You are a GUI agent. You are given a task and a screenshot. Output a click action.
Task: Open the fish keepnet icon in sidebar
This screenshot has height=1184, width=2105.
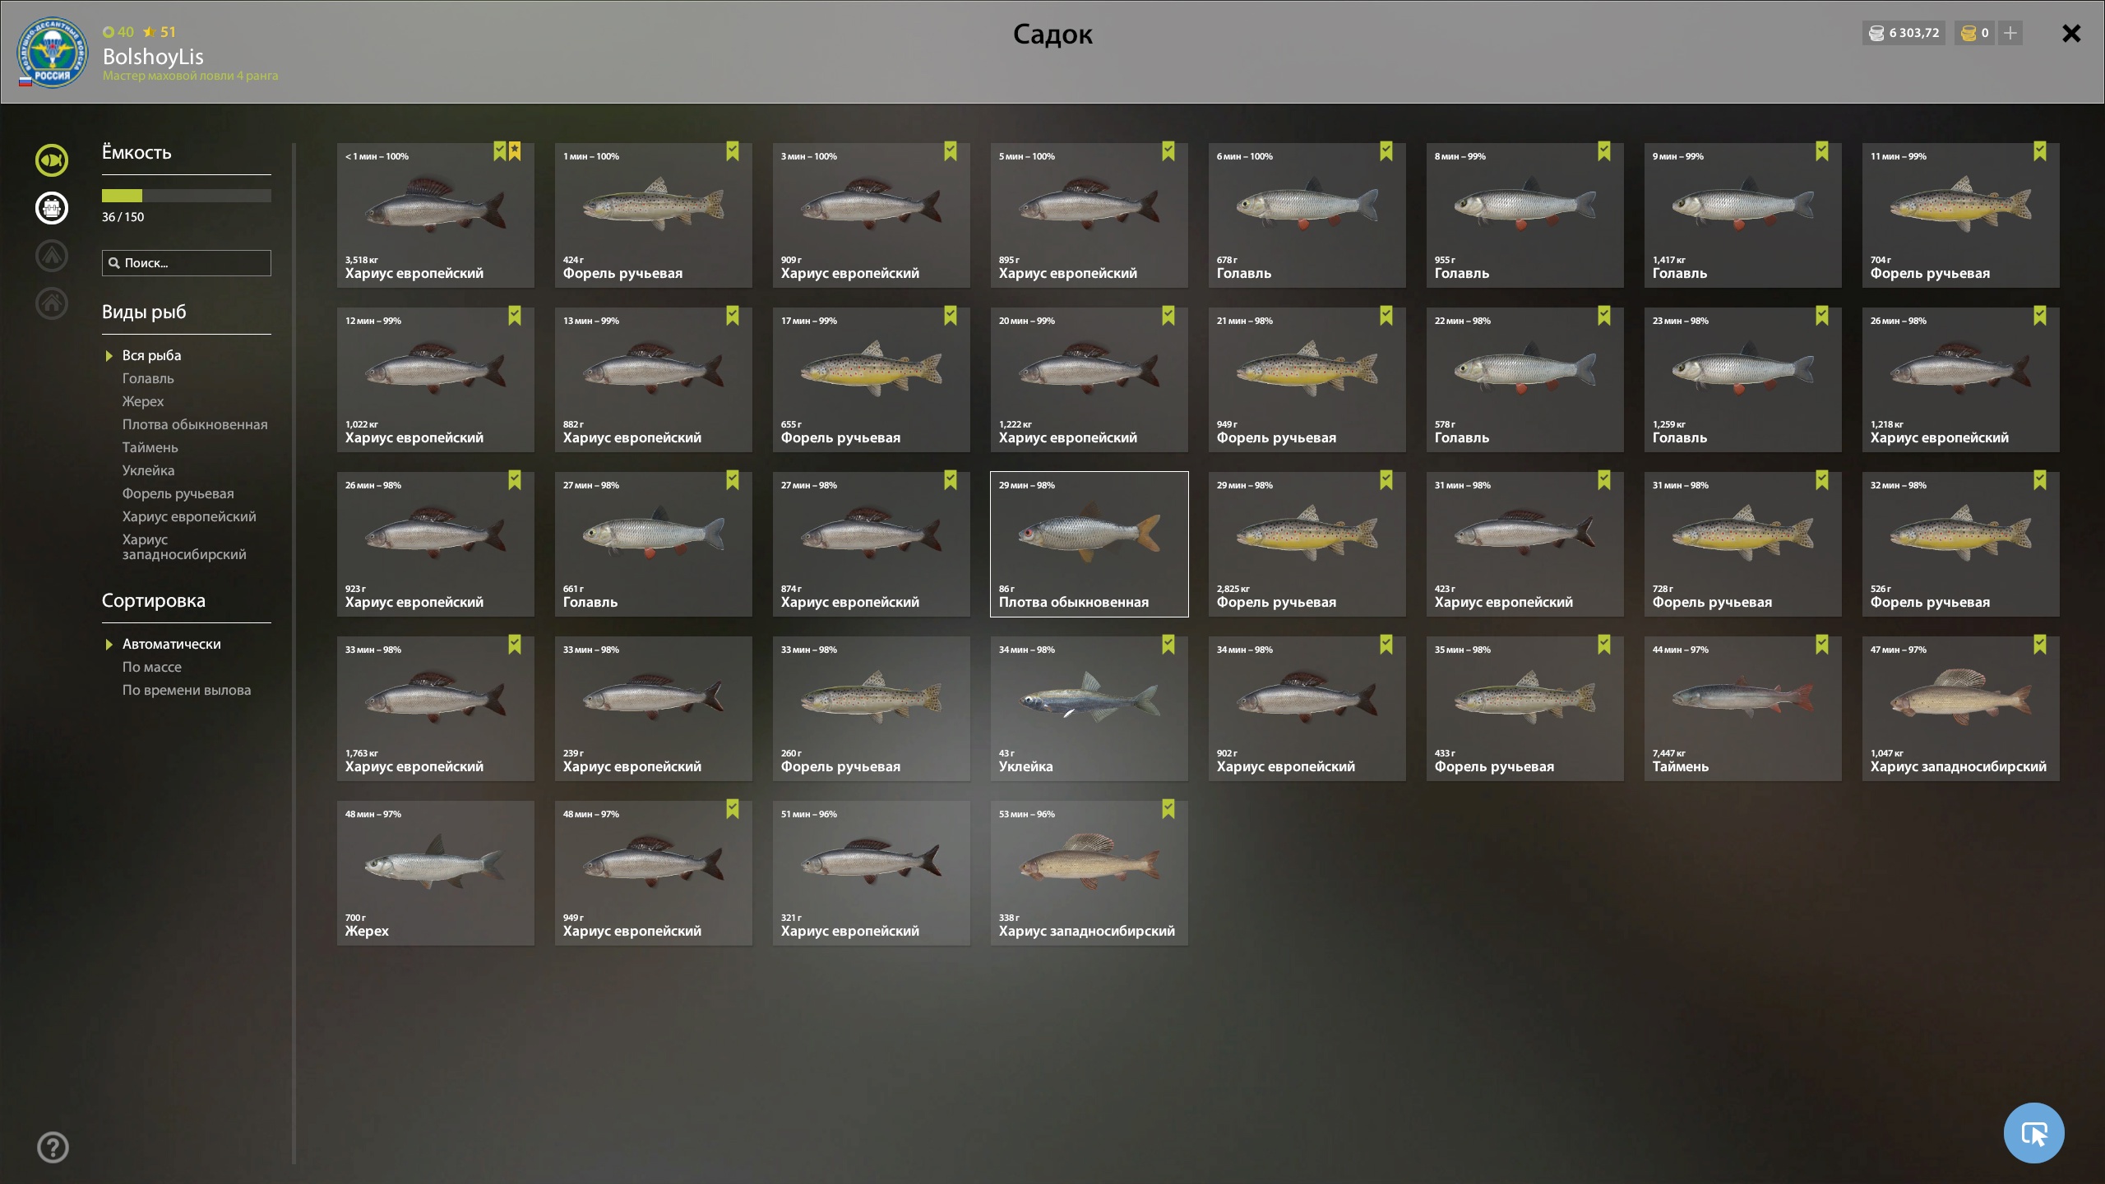pos(52,160)
